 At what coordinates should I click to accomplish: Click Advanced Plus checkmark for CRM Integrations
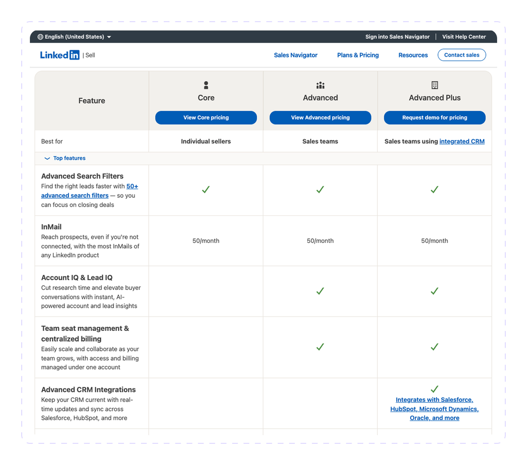pyautogui.click(x=434, y=389)
